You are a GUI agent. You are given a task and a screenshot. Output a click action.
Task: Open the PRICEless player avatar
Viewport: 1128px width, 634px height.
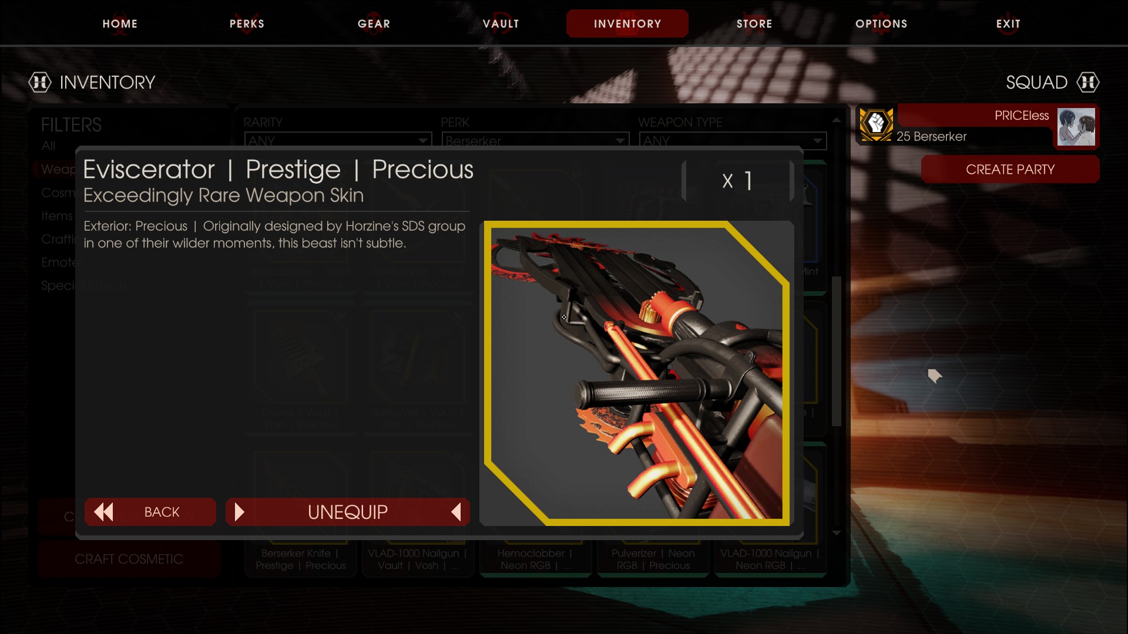pyautogui.click(x=1076, y=127)
